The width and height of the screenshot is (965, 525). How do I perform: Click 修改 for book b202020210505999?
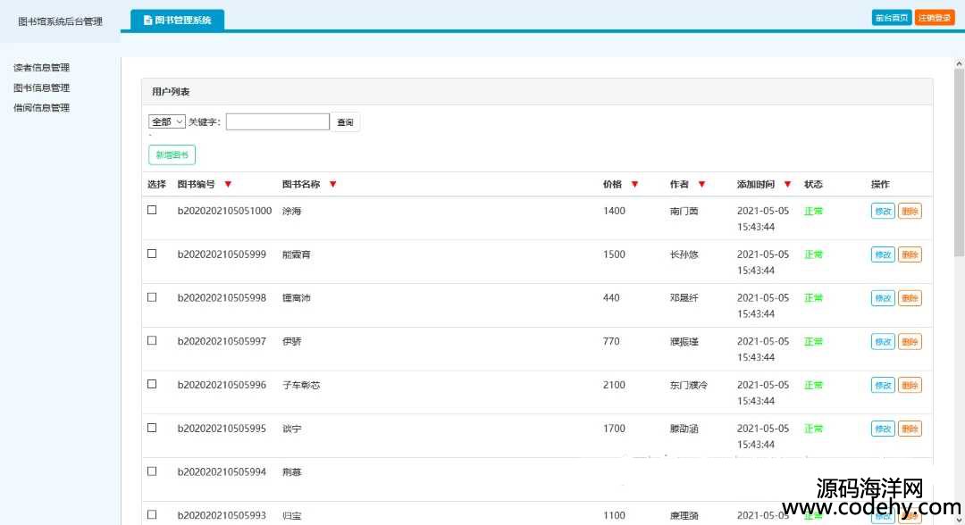(883, 254)
